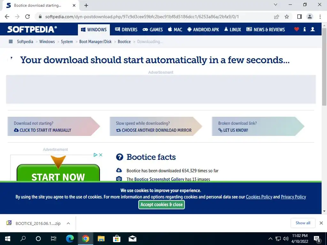Open the Drivers category
Image resolution: width=327 pixels, height=245 pixels.
[x=126, y=30]
